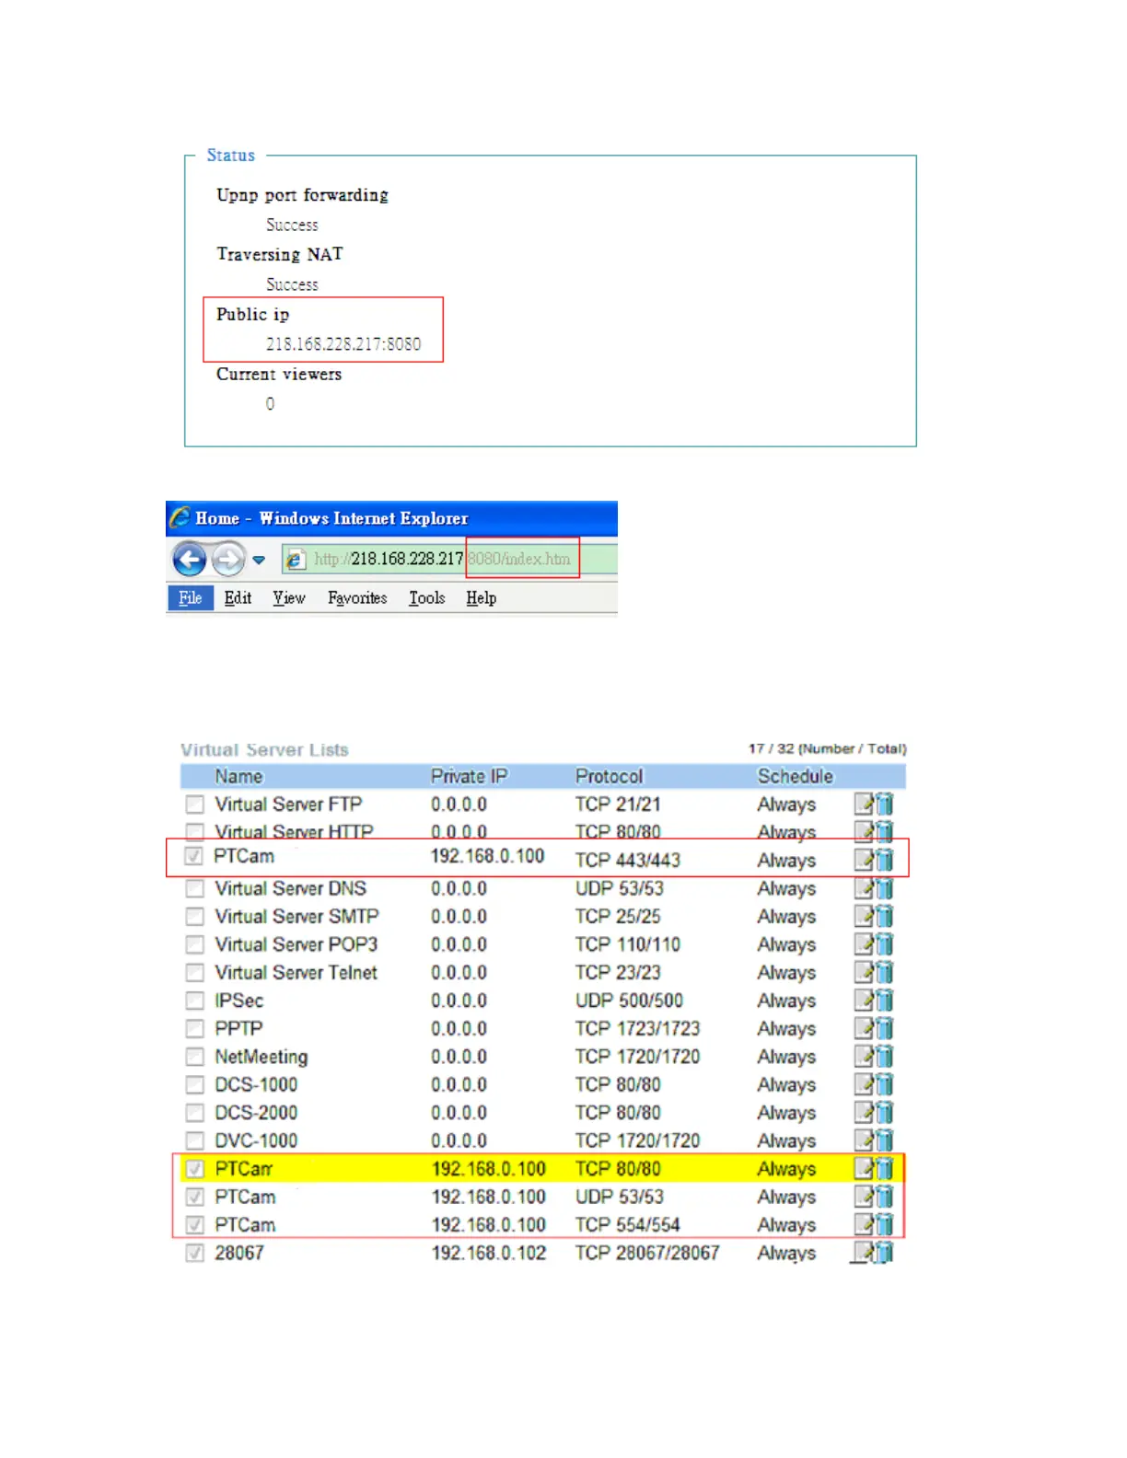Delete the 28067 entry
The image size is (1127, 1458).
884,1253
